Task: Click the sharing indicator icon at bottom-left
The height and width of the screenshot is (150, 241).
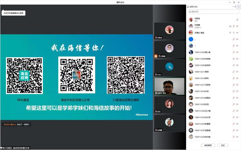Action: click(x=2, y=148)
